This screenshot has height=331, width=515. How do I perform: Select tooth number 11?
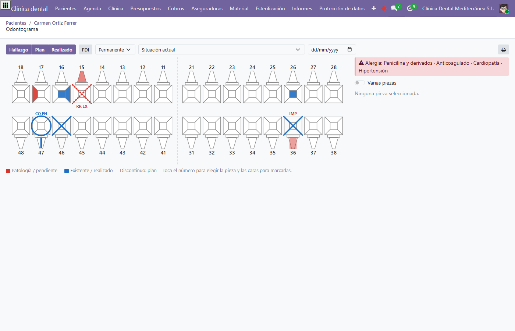163,67
